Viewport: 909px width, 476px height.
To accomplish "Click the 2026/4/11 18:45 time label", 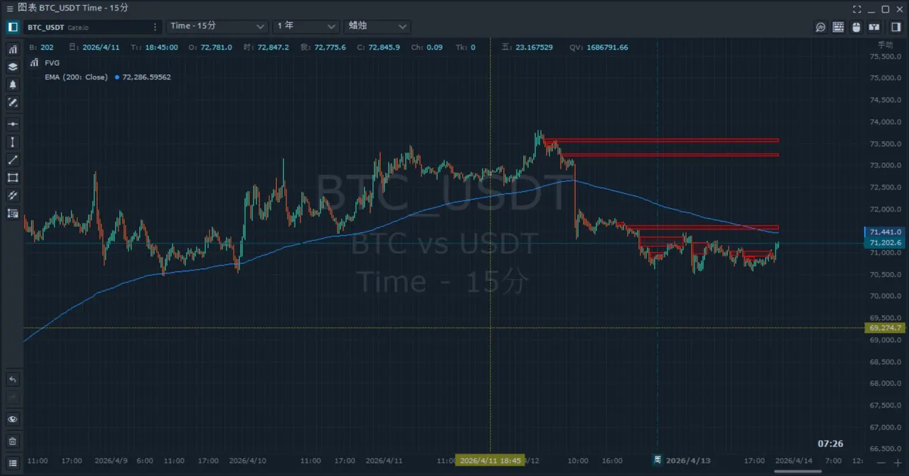I will coord(490,460).
